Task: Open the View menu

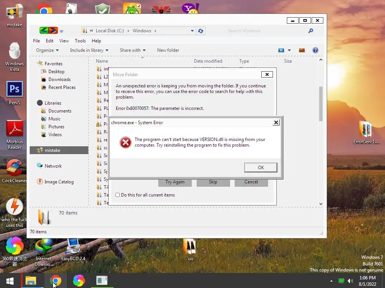Action: pyautogui.click(x=64, y=41)
